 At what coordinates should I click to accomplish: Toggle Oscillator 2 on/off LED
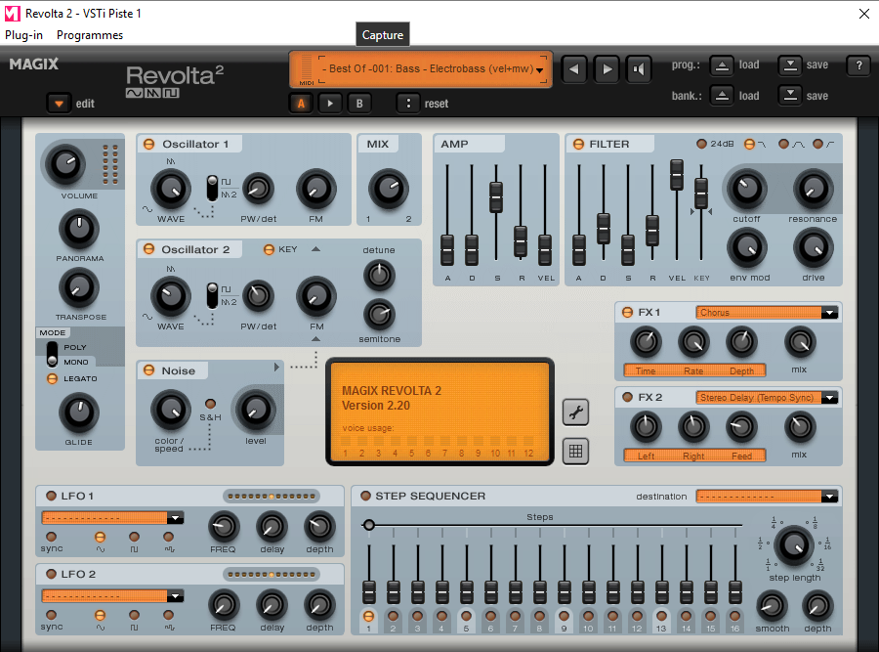149,249
